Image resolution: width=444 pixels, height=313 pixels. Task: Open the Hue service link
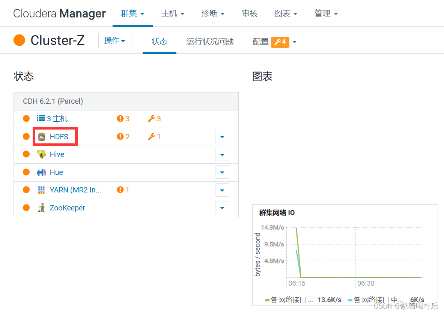(56, 172)
